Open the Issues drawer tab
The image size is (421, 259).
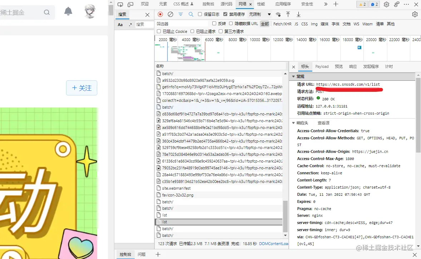click(142, 254)
